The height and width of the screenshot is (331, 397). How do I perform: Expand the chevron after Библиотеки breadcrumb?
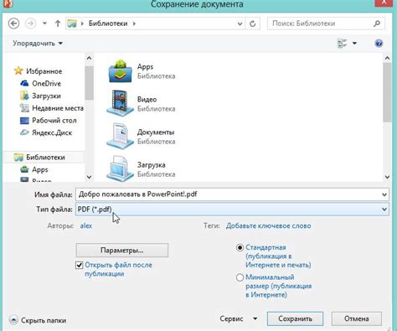[x=134, y=23]
